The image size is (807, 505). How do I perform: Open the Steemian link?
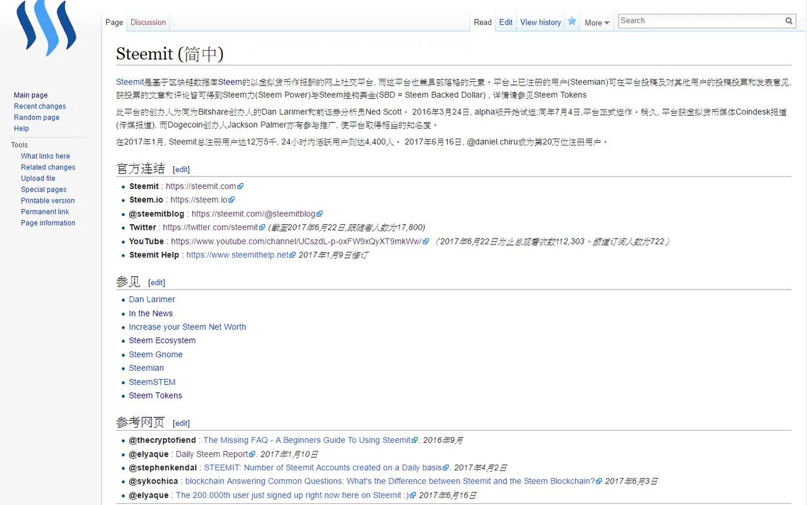pos(146,368)
